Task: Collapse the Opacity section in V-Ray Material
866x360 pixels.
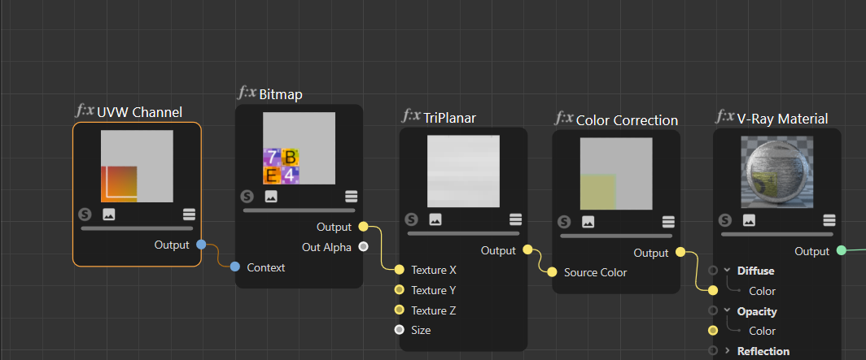Action: (x=727, y=311)
